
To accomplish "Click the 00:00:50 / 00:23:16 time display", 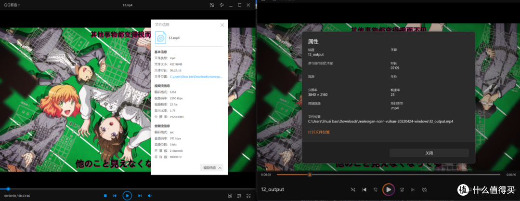I will click(x=17, y=196).
